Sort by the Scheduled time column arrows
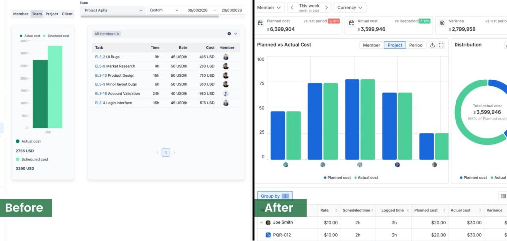Viewport: 507px width, 241px height. [x=372, y=211]
